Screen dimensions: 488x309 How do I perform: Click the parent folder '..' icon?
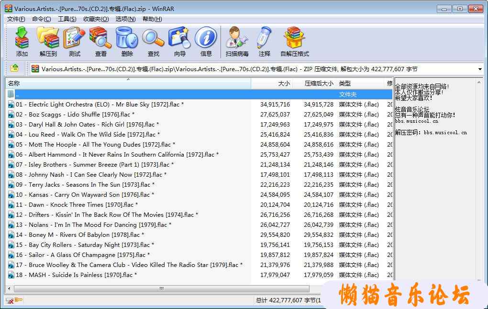click(11, 94)
